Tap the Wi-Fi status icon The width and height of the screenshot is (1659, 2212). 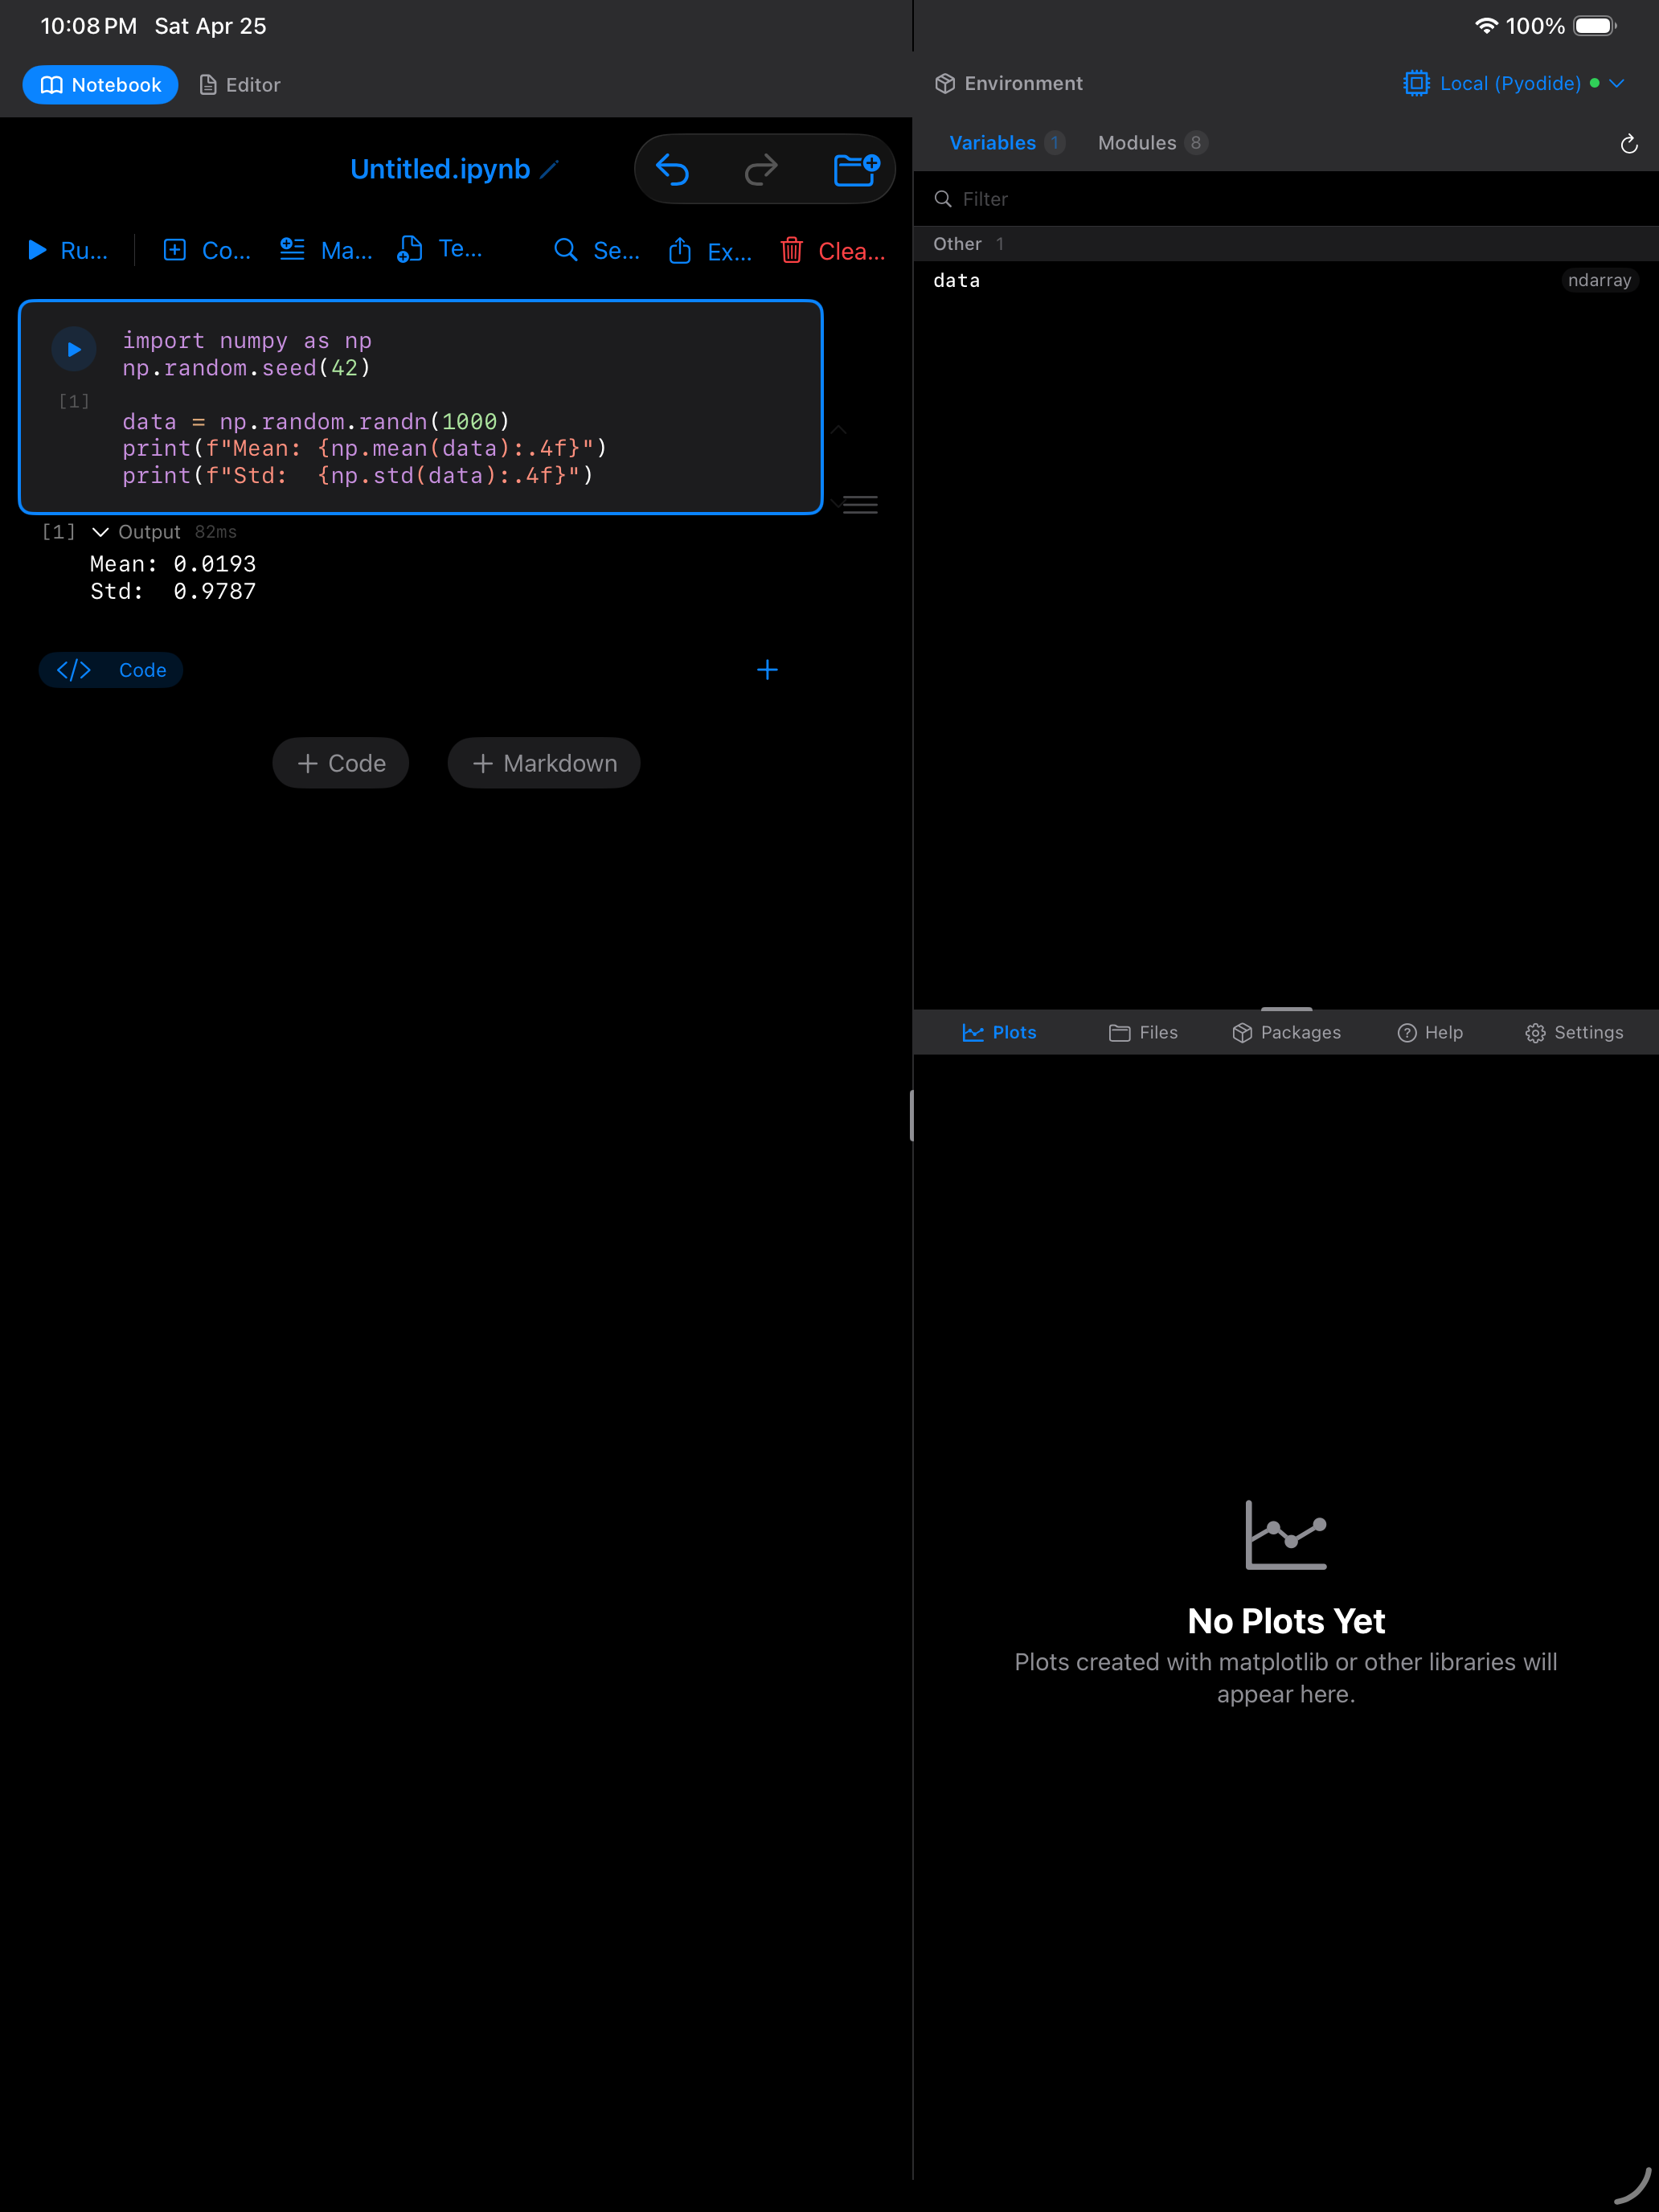click(x=1486, y=26)
